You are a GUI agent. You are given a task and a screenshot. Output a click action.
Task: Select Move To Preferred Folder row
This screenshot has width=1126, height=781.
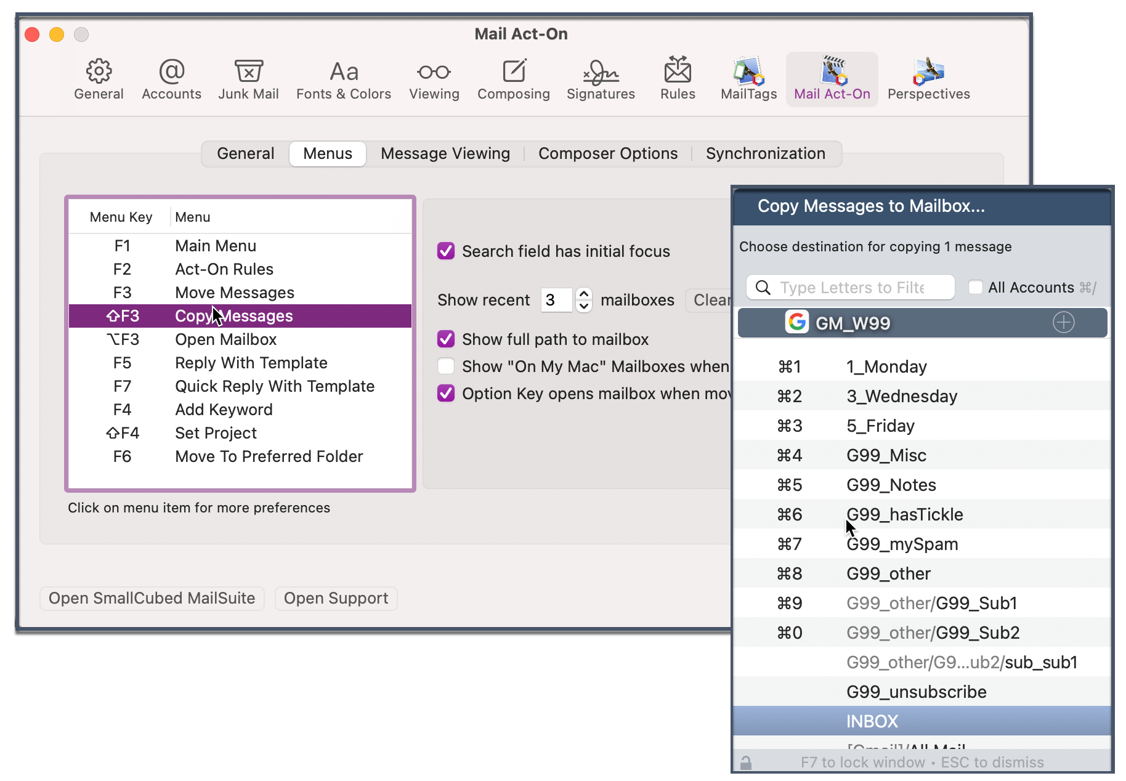point(240,456)
